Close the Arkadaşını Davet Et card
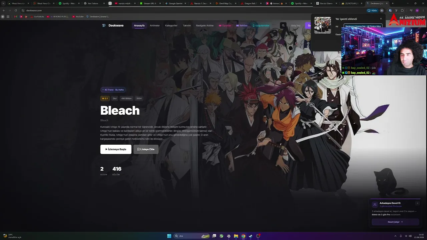427x240 pixels. (x=417, y=203)
